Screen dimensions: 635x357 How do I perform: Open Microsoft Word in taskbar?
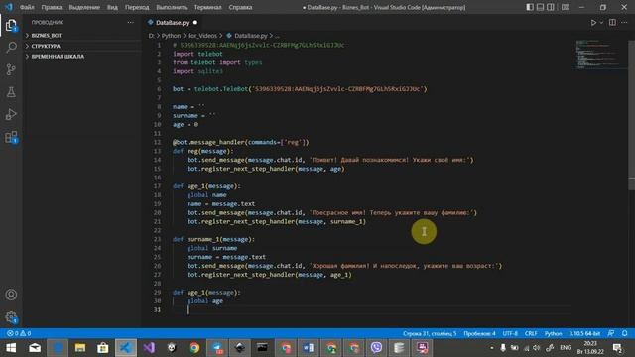(309, 348)
